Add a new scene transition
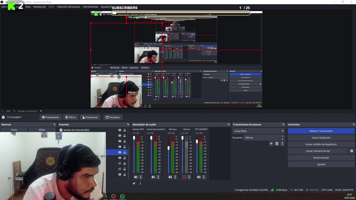 point(271,144)
